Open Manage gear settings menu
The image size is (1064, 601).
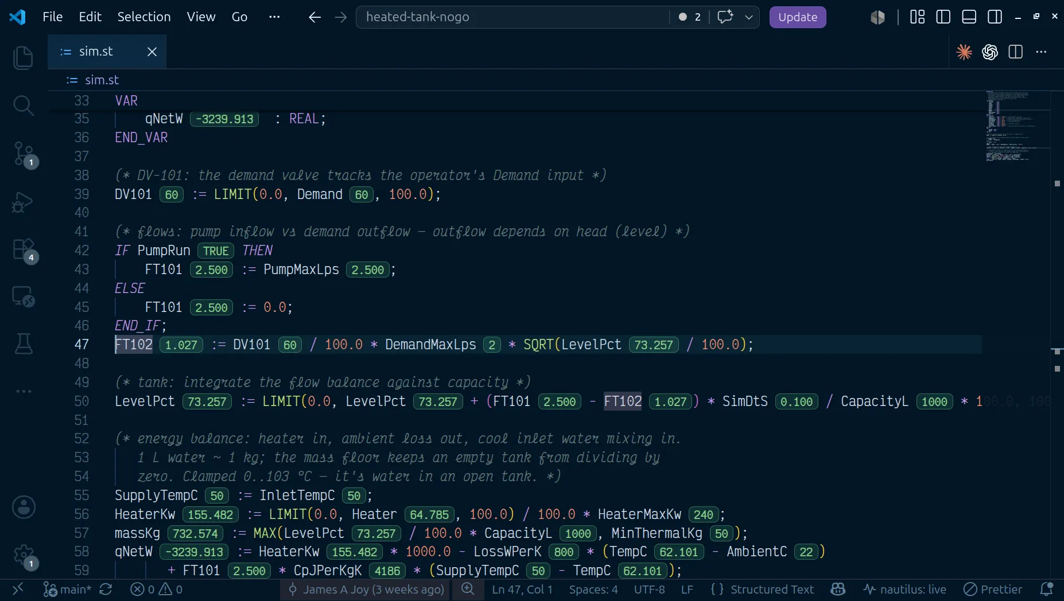pyautogui.click(x=24, y=555)
